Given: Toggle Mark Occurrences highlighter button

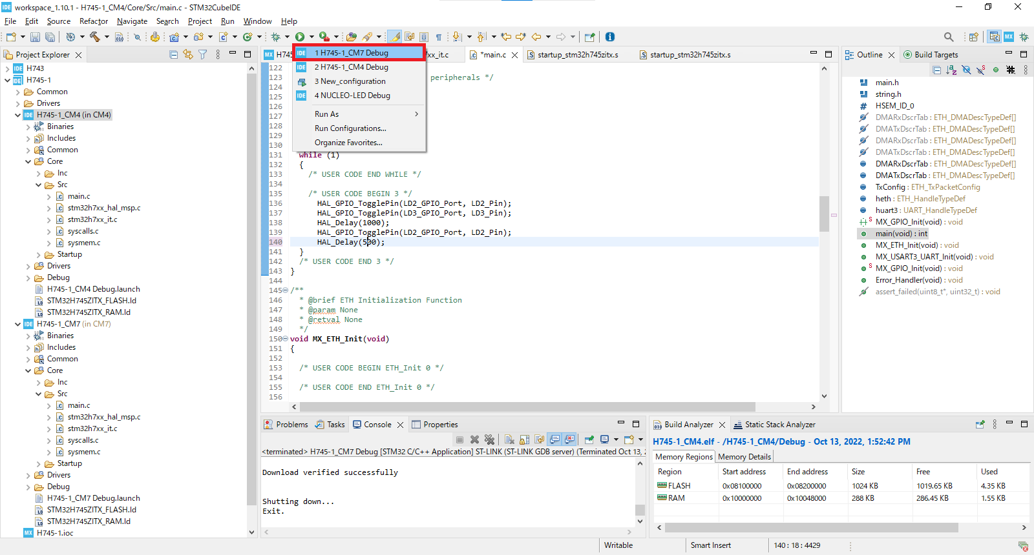Looking at the screenshot, I should point(395,37).
